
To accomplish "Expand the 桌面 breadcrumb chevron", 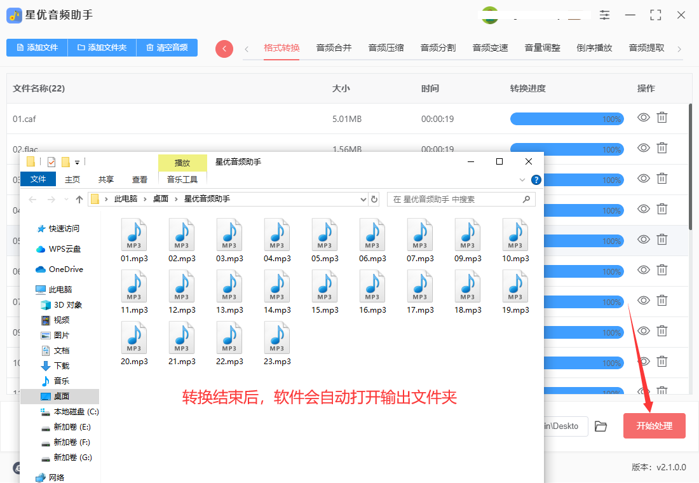I will tap(176, 200).
